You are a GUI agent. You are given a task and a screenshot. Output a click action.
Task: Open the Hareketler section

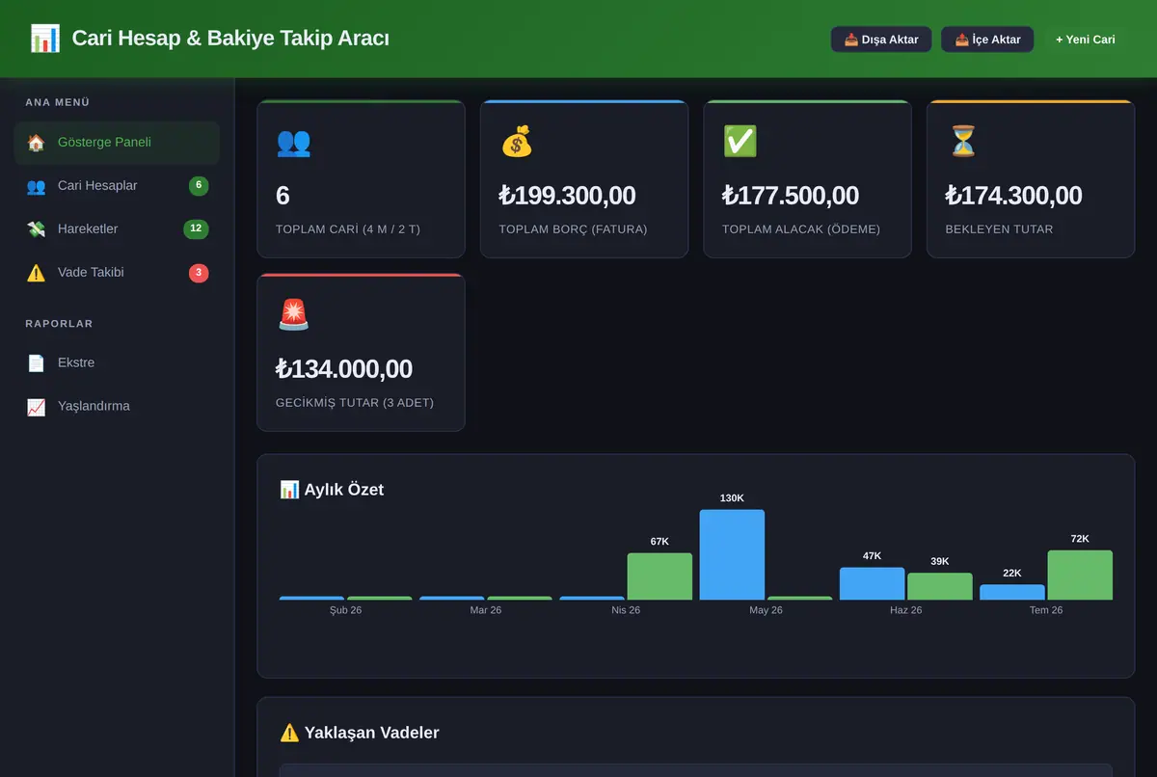pyautogui.click(x=117, y=229)
